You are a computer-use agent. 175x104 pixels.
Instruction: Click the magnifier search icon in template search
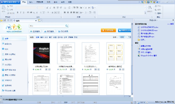pyautogui.click(x=67, y=26)
